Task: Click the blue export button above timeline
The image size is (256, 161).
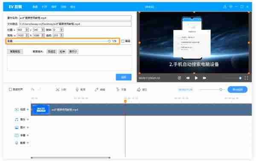Action: tap(237, 90)
